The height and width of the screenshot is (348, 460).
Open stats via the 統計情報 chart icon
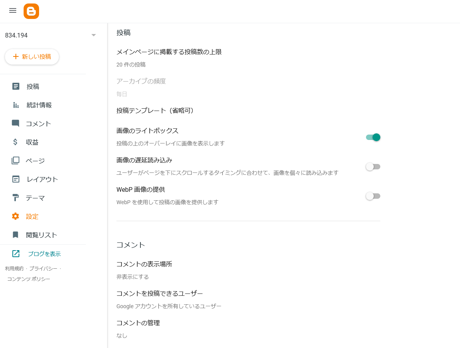click(x=16, y=105)
